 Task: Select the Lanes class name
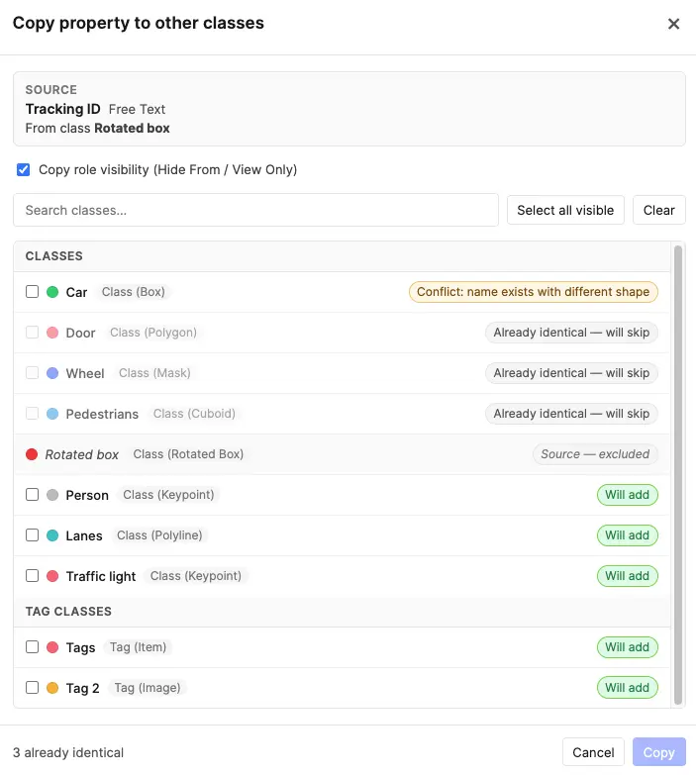coord(84,535)
